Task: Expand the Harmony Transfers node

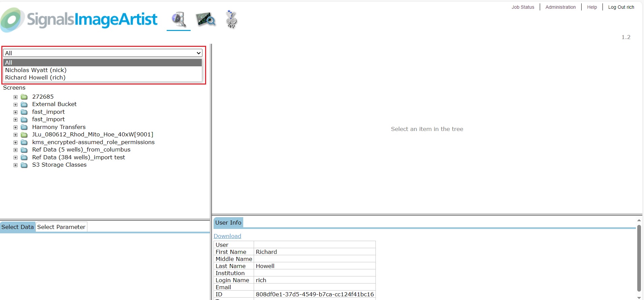Action: click(x=16, y=127)
